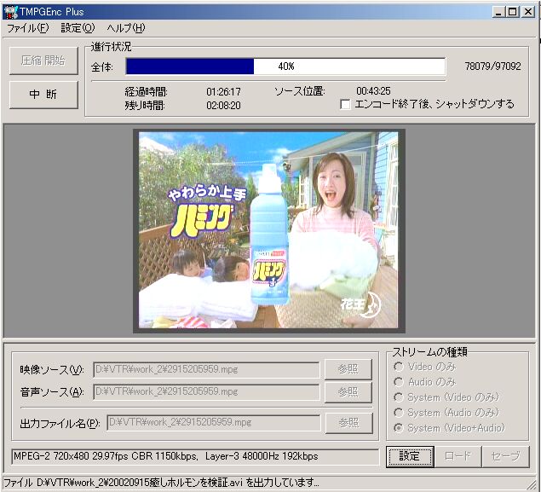Click the source position value 00:43:25
This screenshot has width=541, height=492.
(x=373, y=91)
